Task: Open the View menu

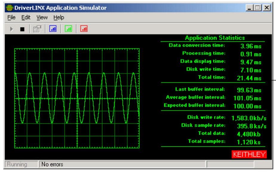Action: click(42, 17)
